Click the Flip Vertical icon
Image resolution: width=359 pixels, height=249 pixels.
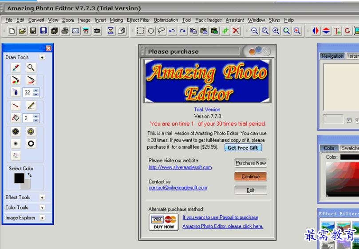point(326,31)
